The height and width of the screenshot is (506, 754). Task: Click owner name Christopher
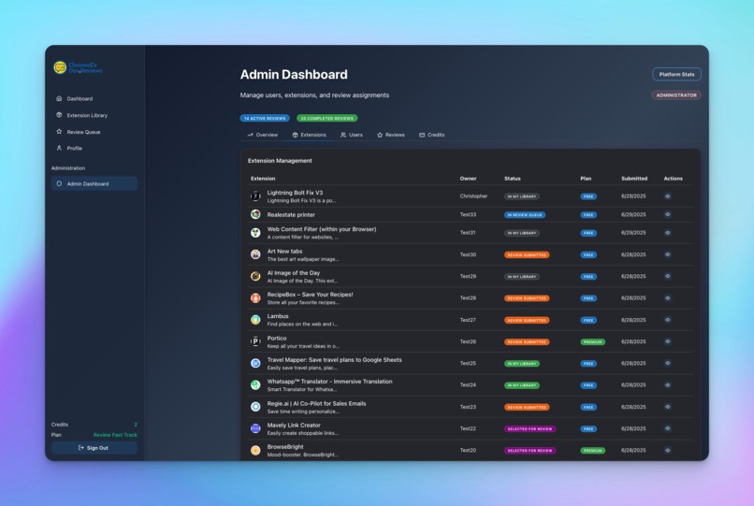tap(473, 196)
